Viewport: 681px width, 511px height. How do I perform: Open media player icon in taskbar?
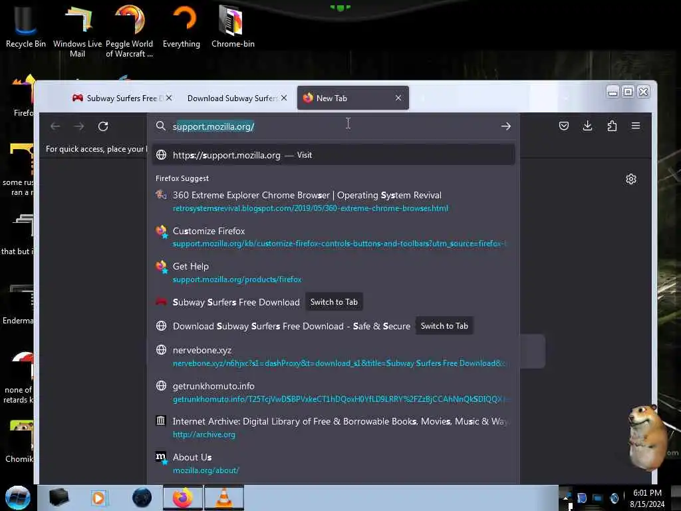[x=99, y=498]
